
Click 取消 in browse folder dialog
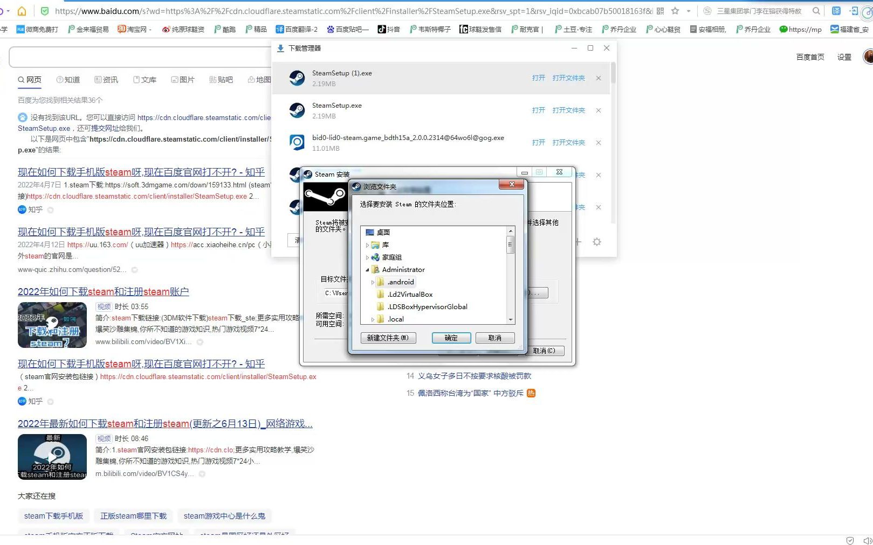point(495,338)
